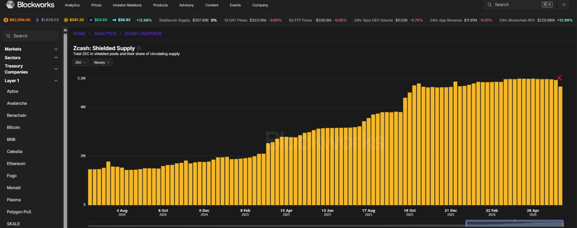577x228 pixels.
Task: Go to the HOME breadcrumb
Action: [x=79, y=34]
